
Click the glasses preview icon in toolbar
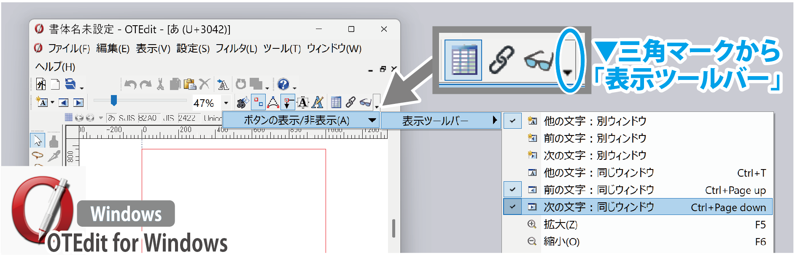pos(365,102)
